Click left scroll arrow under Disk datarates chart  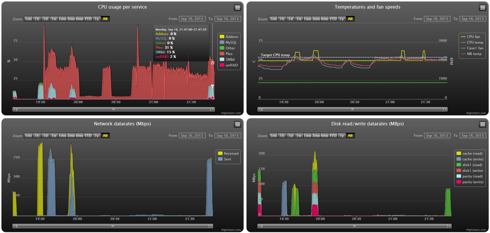(x=260, y=226)
